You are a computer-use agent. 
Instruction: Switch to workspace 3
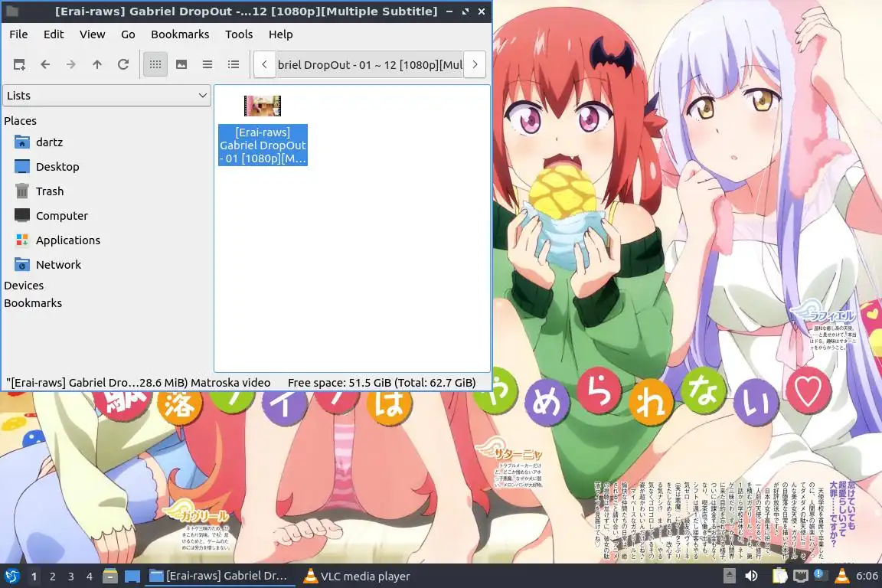tap(71, 577)
